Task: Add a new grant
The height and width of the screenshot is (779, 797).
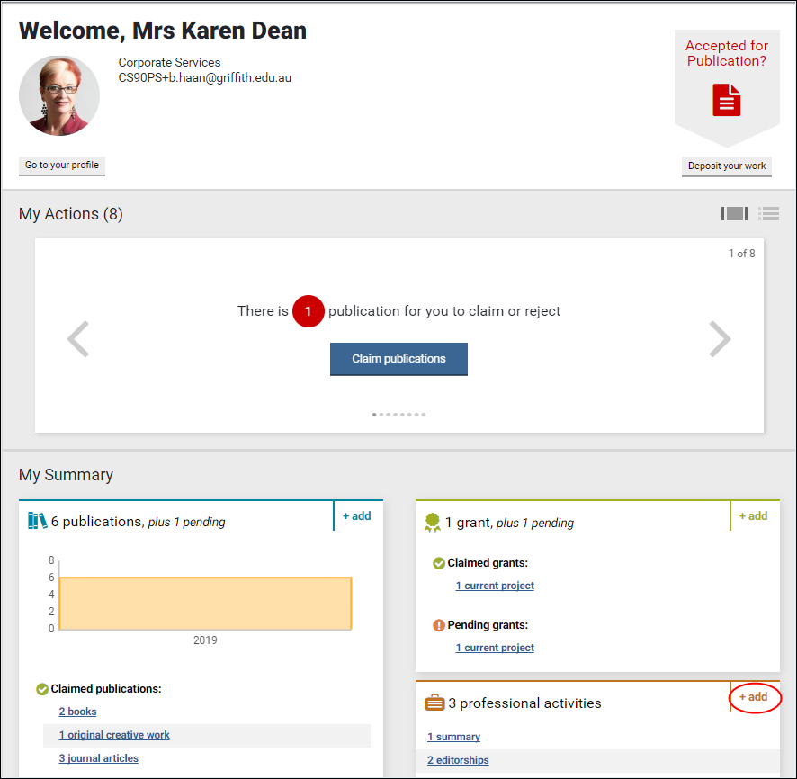Action: pos(753,516)
